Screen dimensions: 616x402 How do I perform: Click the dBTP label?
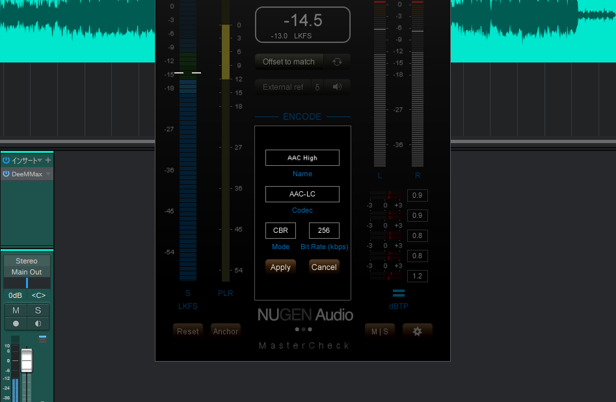click(398, 306)
